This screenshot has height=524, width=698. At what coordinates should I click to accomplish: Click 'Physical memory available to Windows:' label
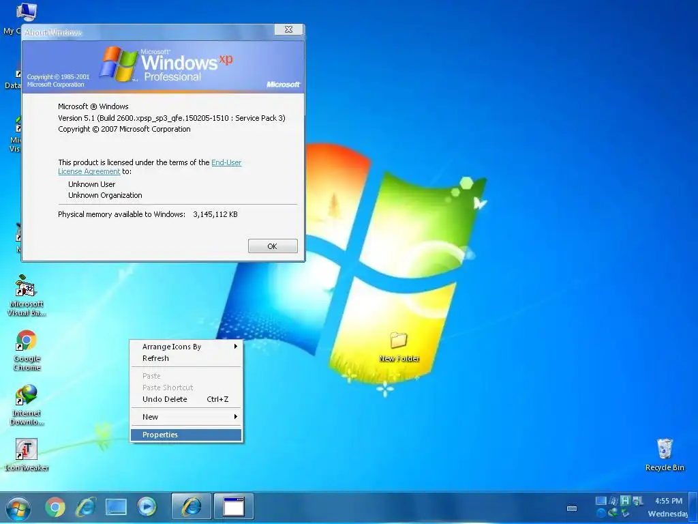point(121,214)
